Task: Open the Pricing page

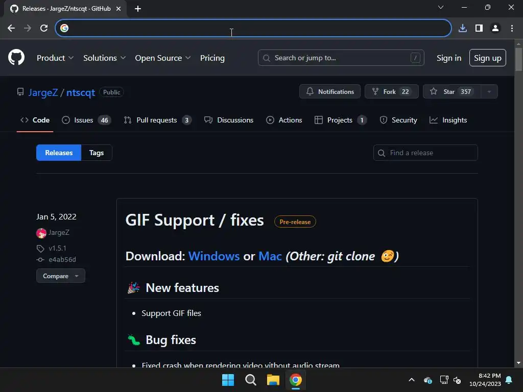Action: pyautogui.click(x=212, y=58)
